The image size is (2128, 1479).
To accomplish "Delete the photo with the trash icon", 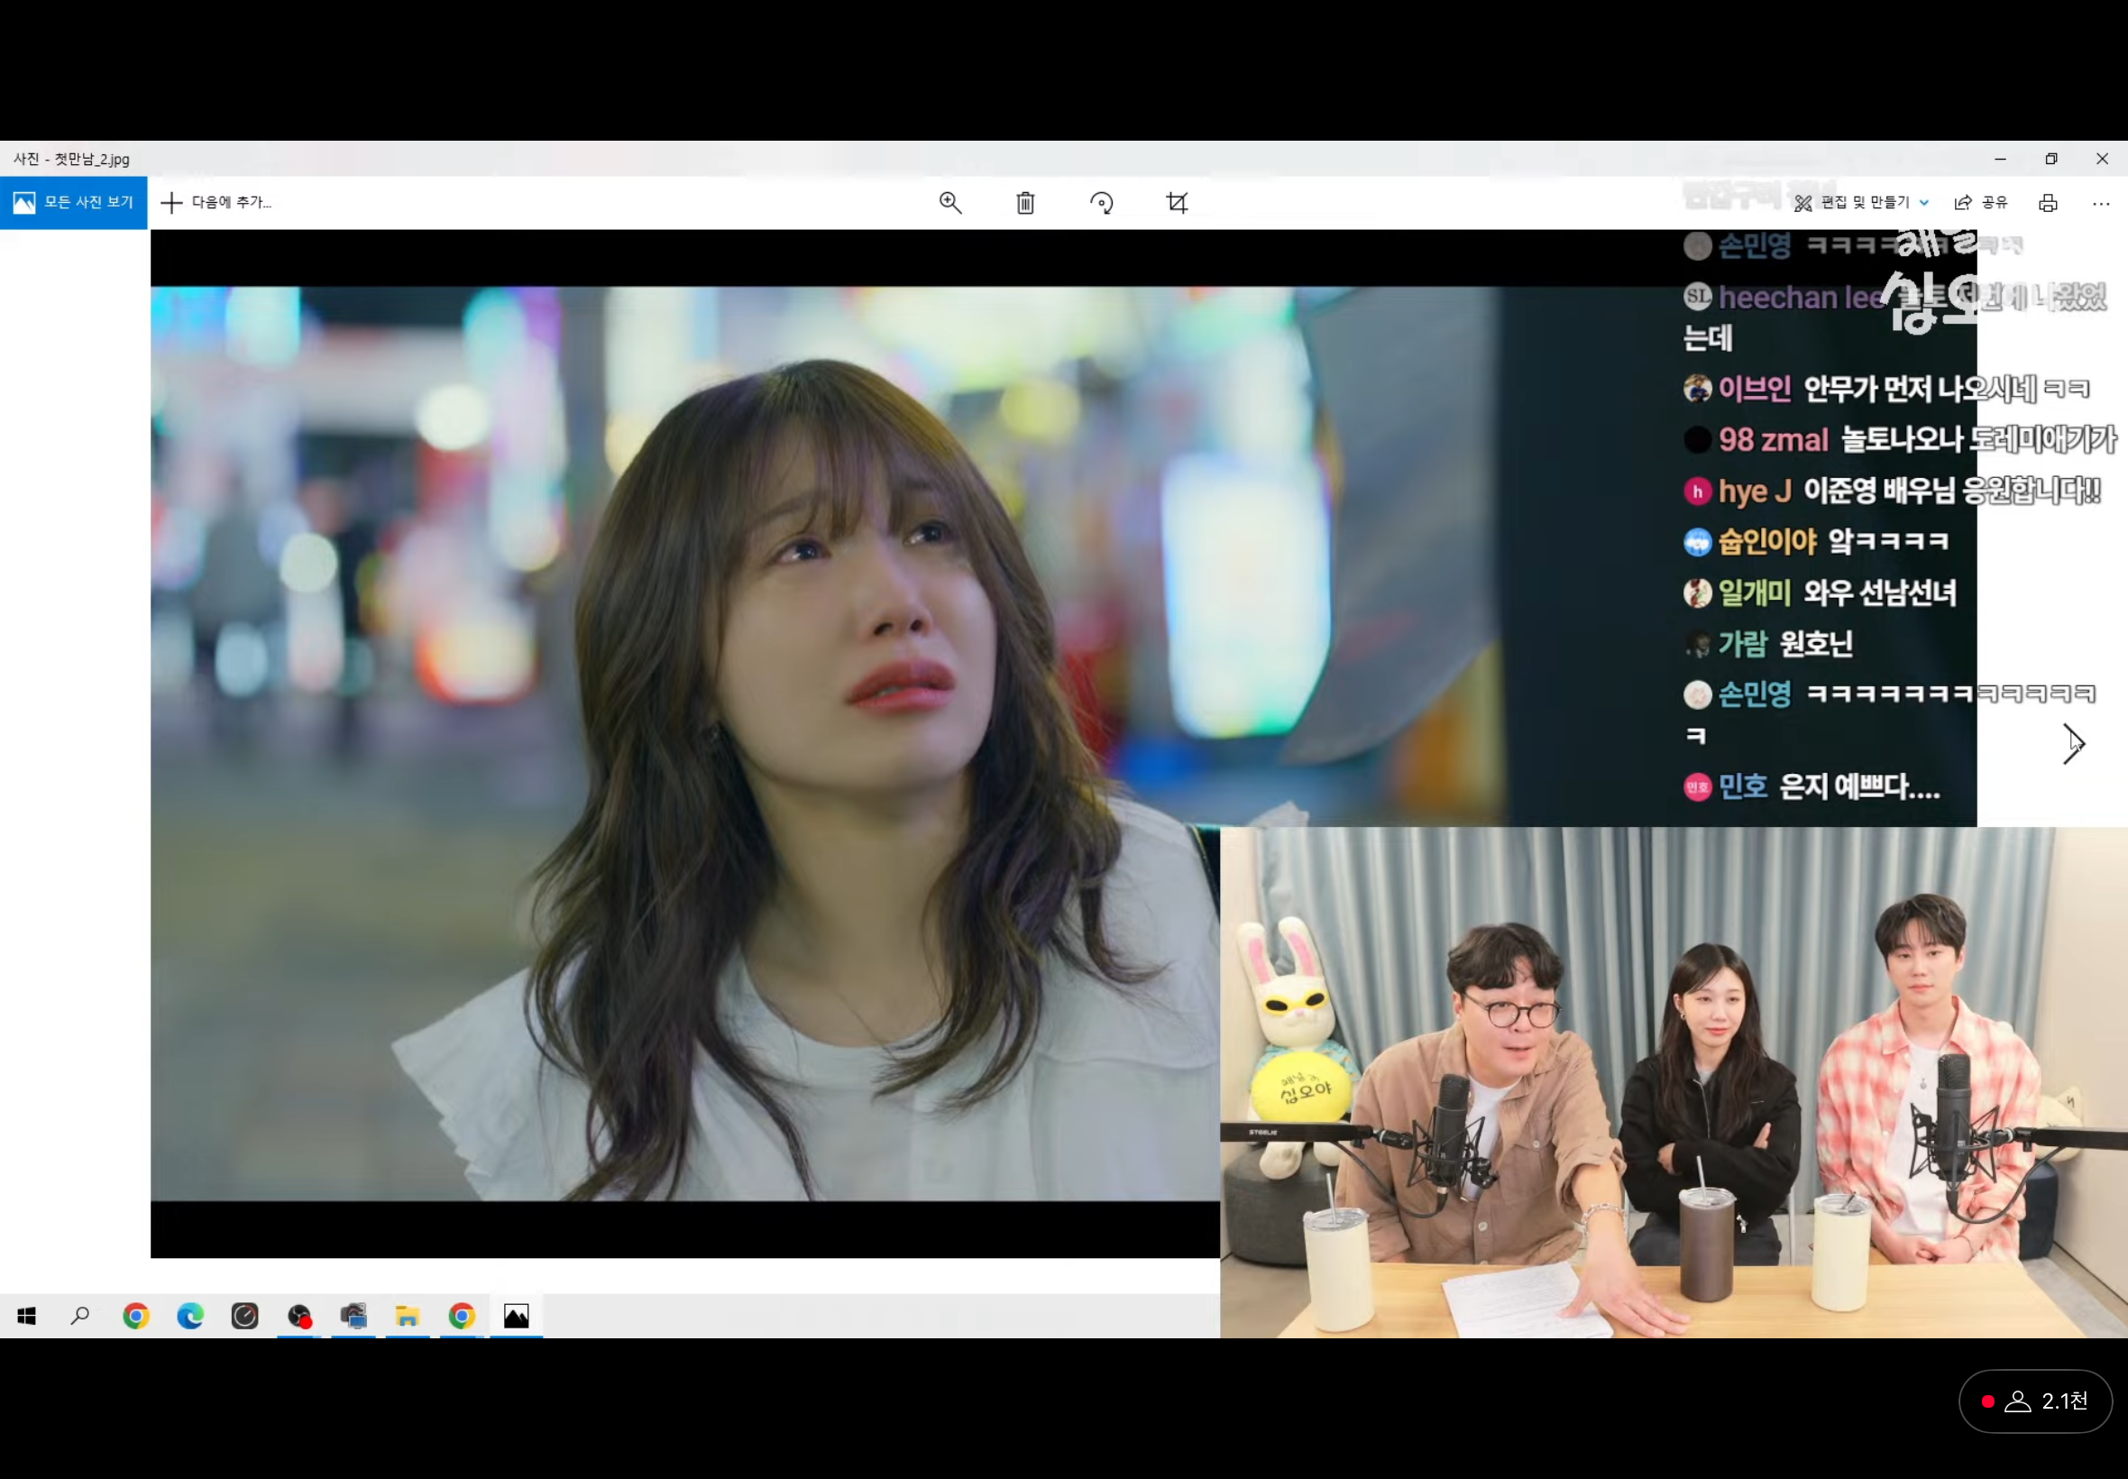I will click(1025, 203).
